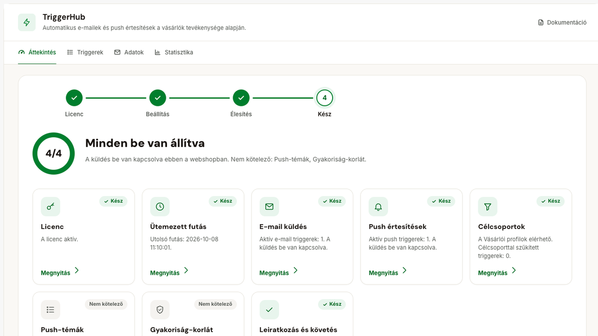Switch to the Áttekintés tab
Viewport: 598px width, 336px height.
coord(37,52)
